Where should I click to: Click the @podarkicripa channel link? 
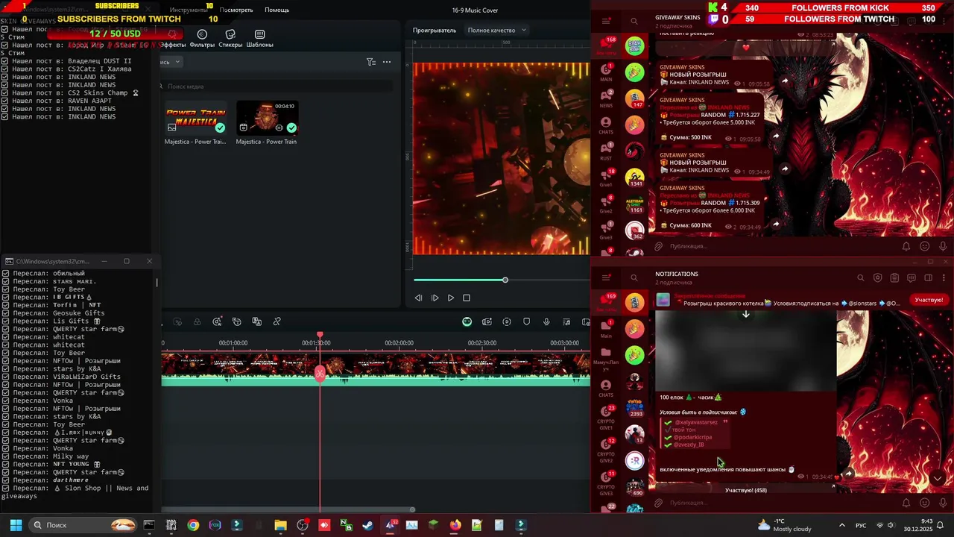point(692,437)
